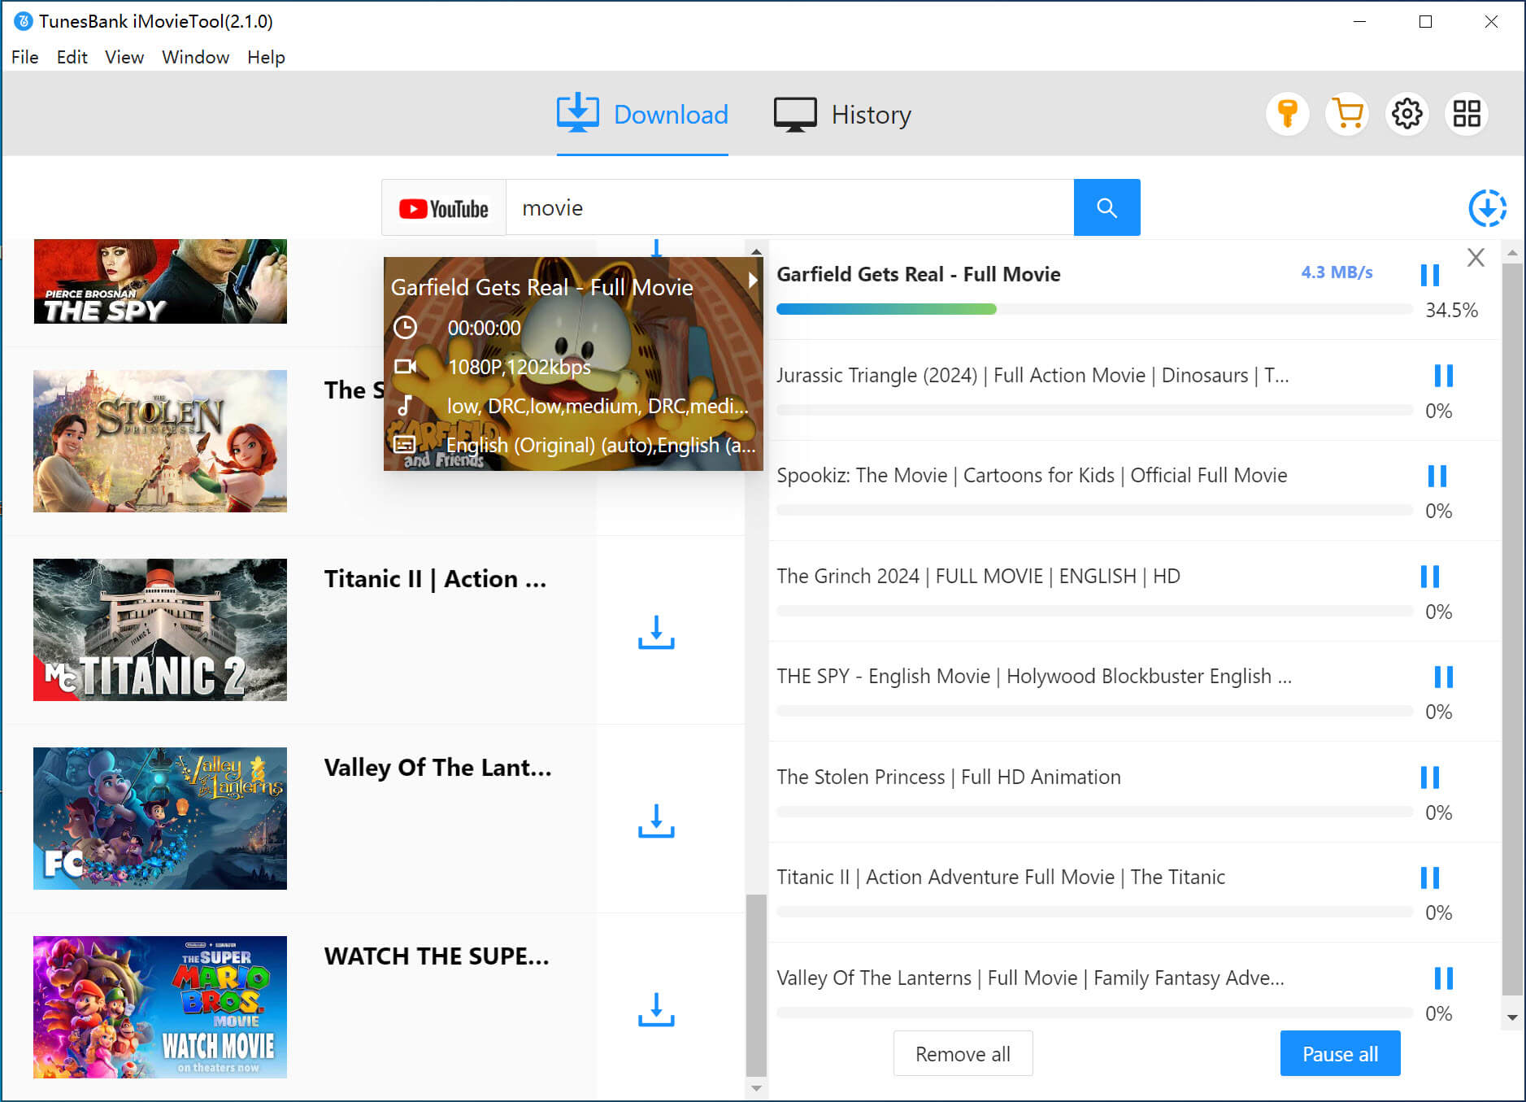The image size is (1526, 1102).
Task: Pause Titanic II Action Adventure download
Action: click(x=1429, y=878)
